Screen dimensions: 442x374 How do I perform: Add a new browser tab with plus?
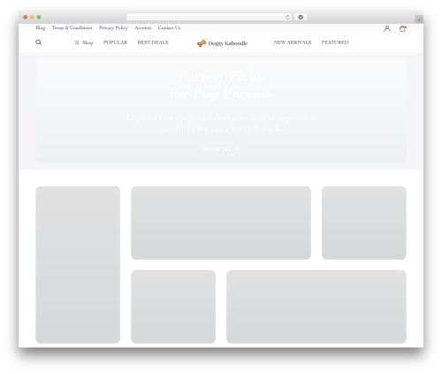pyautogui.click(x=419, y=19)
